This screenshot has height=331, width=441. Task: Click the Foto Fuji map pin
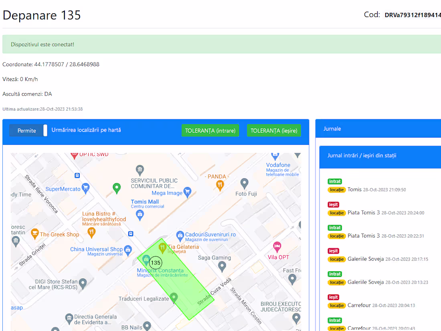[245, 183]
